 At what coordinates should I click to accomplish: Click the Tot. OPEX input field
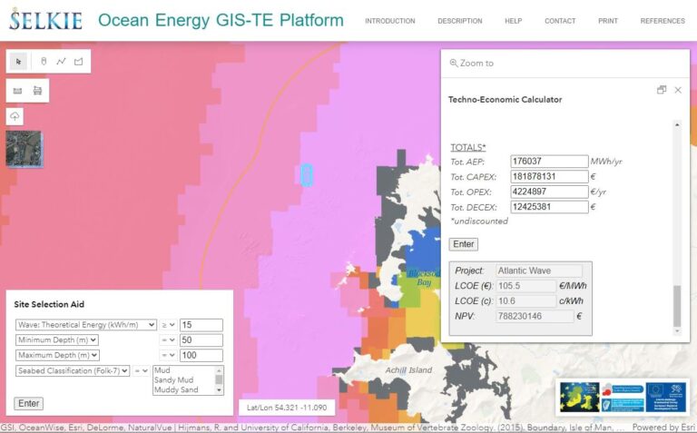[549, 192]
